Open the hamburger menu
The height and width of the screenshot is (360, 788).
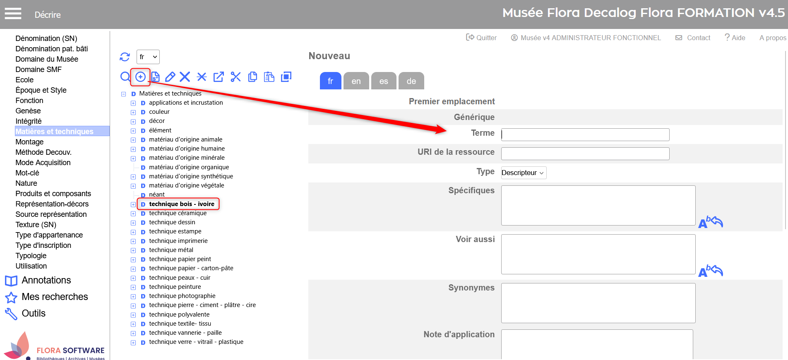tap(13, 14)
